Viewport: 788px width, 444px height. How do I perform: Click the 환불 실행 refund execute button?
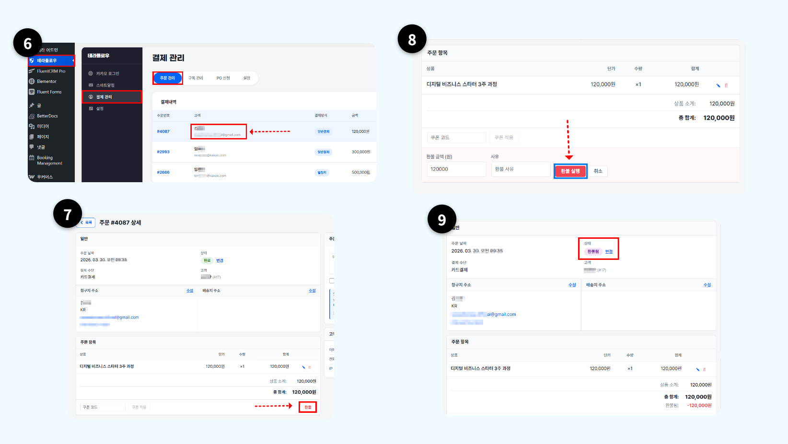(570, 171)
